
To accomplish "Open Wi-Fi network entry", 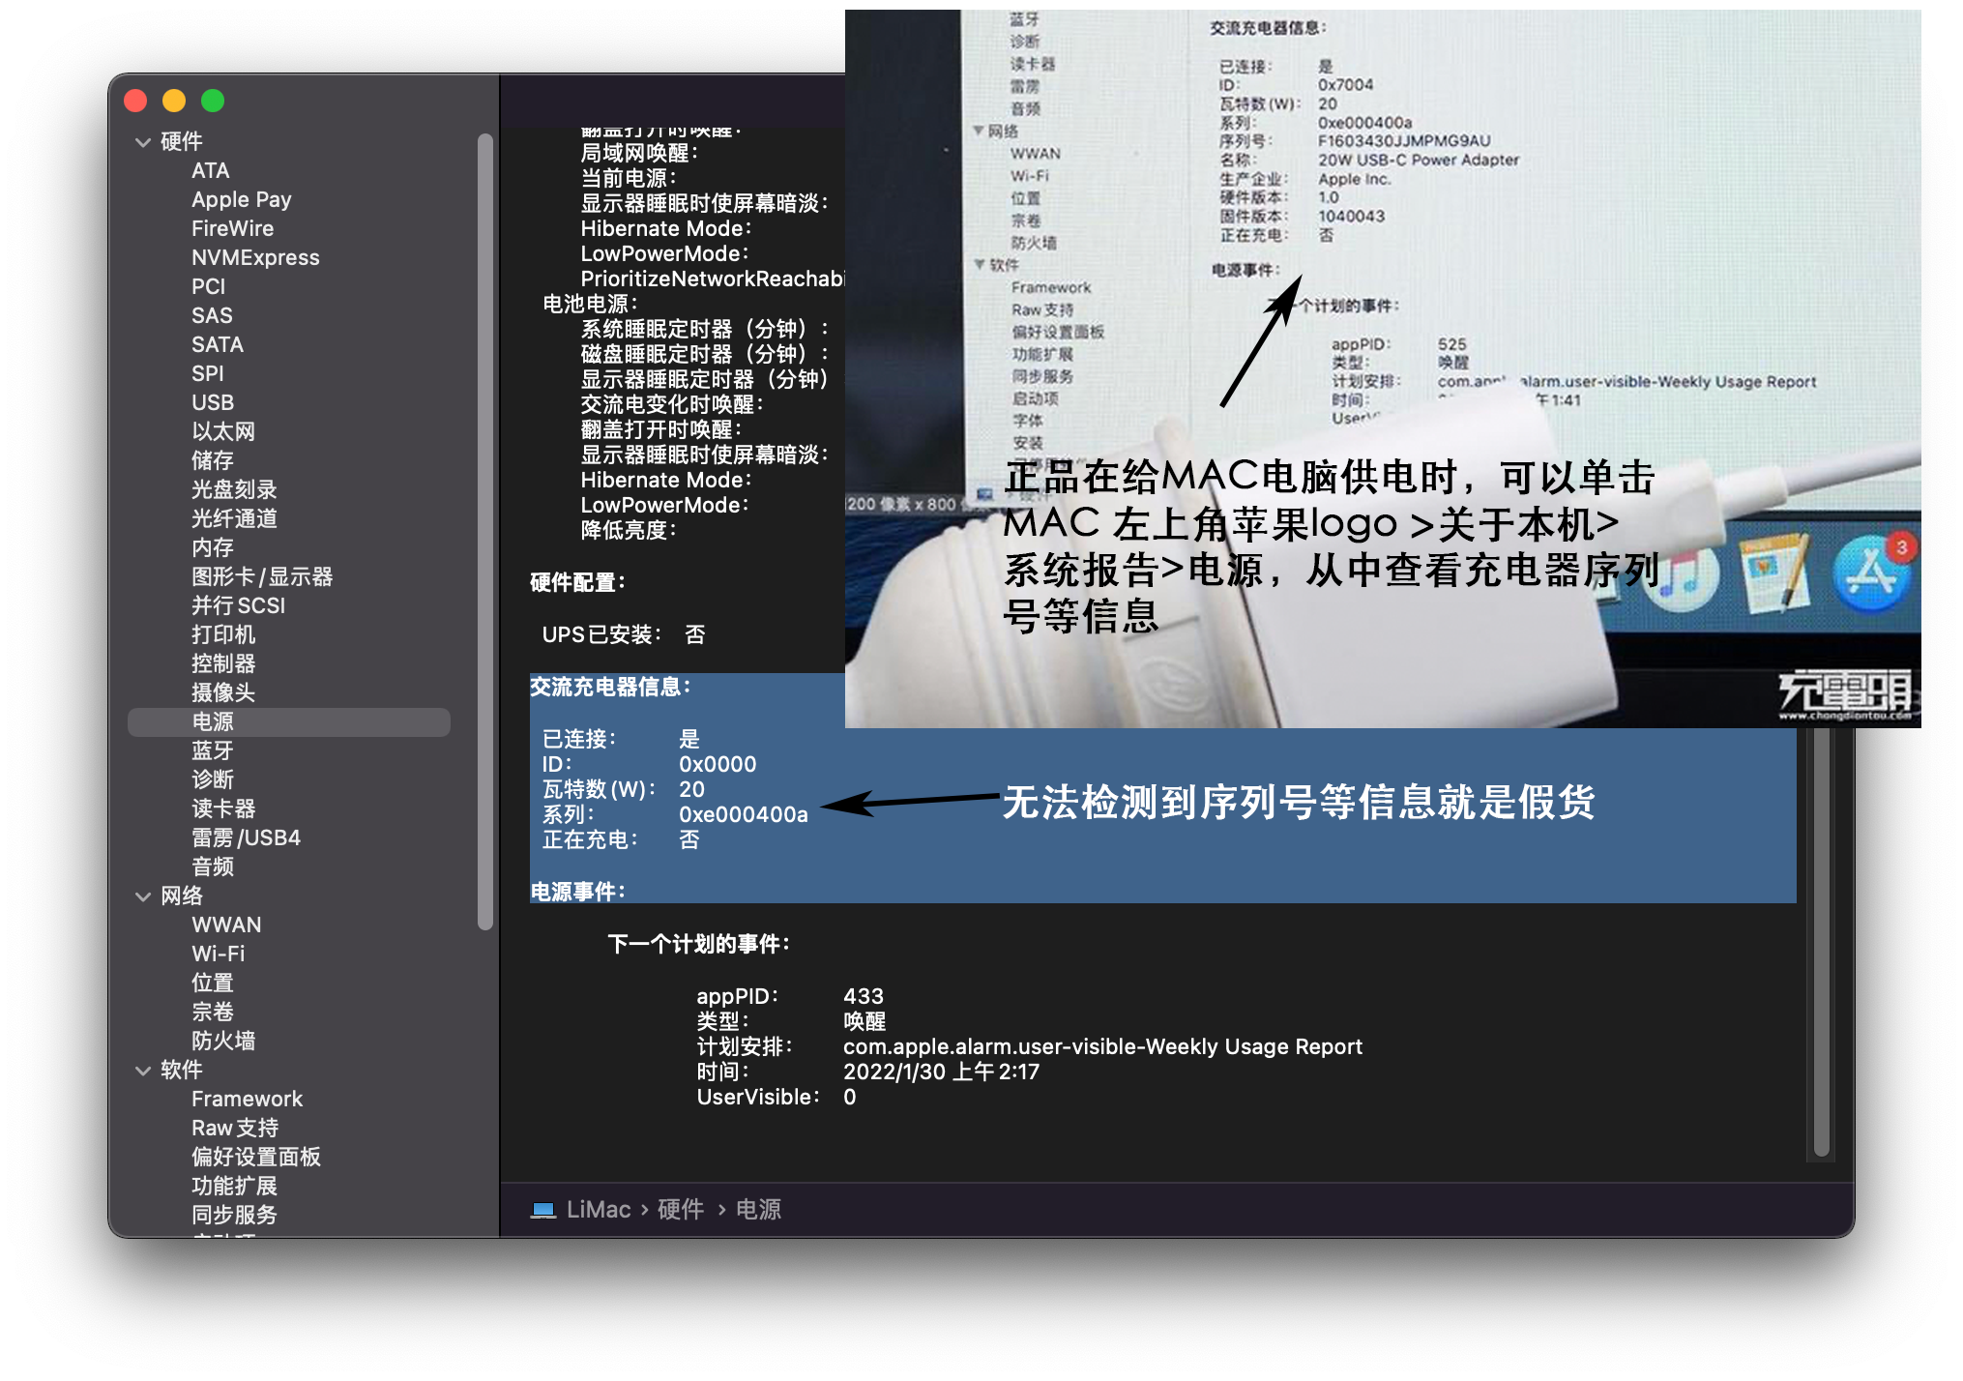I will [x=219, y=955].
